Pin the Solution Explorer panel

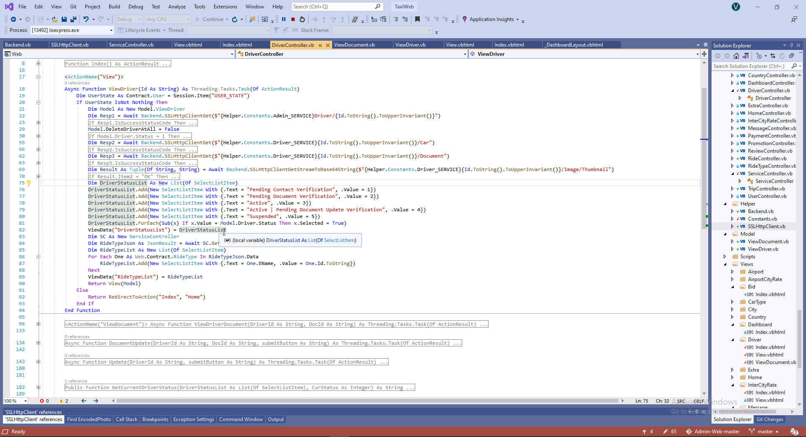pos(792,45)
